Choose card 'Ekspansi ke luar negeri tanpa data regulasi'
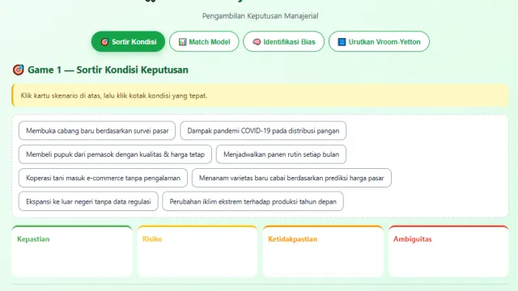This screenshot has width=518, height=291. point(88,201)
